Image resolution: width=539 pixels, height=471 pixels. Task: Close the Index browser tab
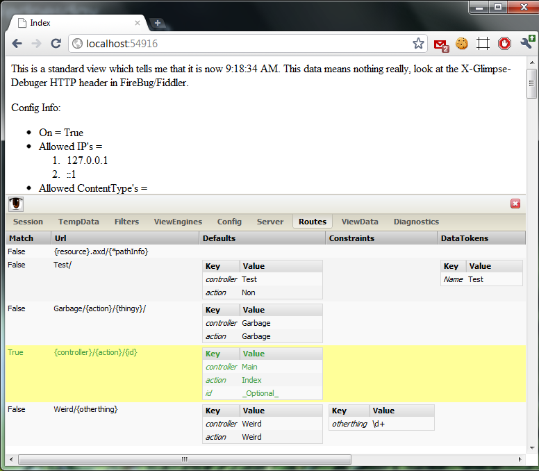pos(138,23)
